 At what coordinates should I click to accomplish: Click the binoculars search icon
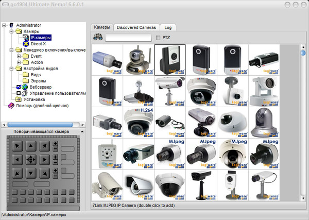point(98,37)
